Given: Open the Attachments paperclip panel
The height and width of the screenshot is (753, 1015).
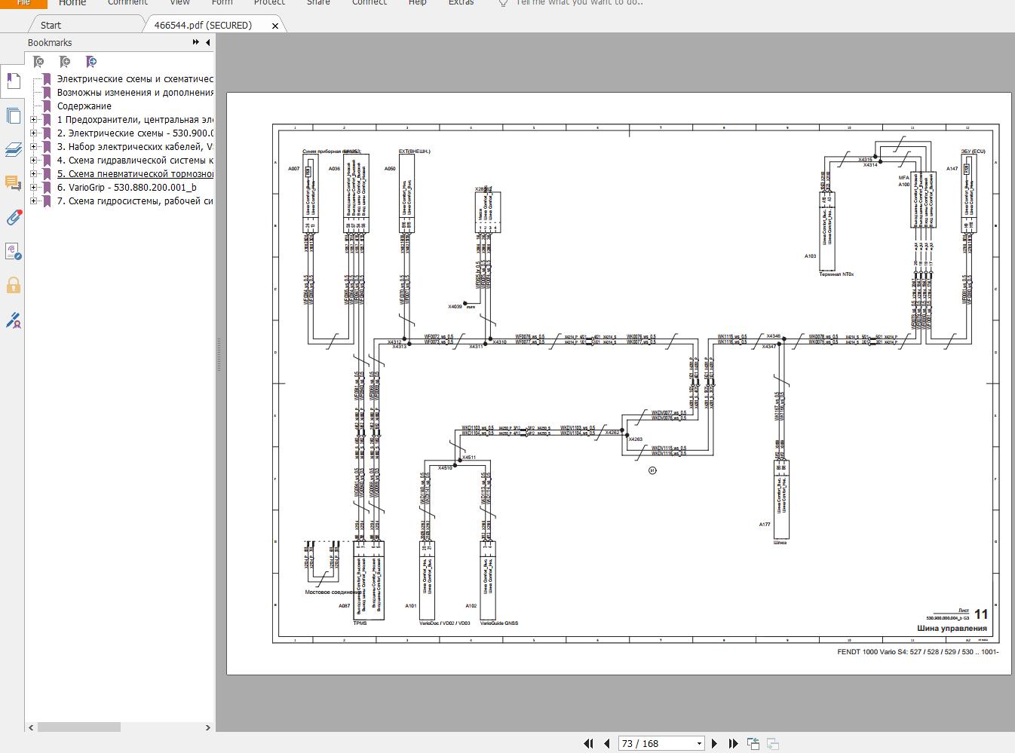Looking at the screenshot, I should [x=12, y=218].
